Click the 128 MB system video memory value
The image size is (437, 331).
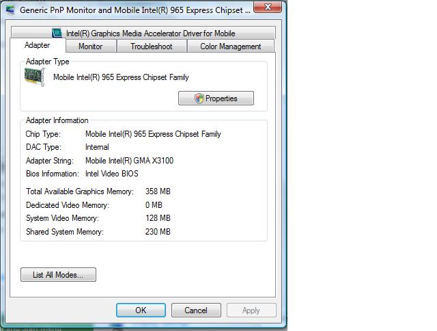pos(158,218)
